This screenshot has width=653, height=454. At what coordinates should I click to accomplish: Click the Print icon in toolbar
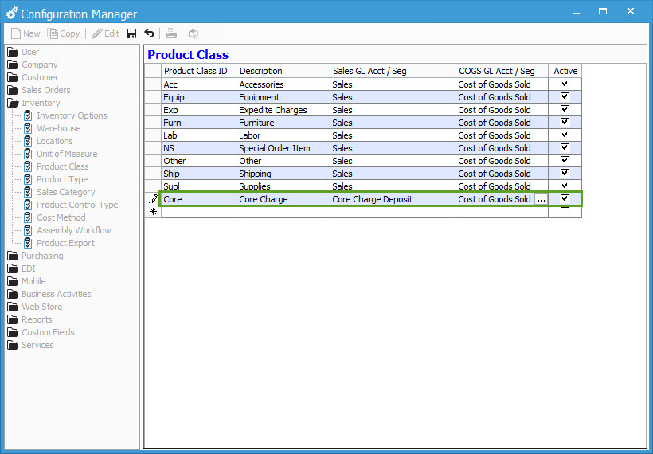pyautogui.click(x=171, y=33)
